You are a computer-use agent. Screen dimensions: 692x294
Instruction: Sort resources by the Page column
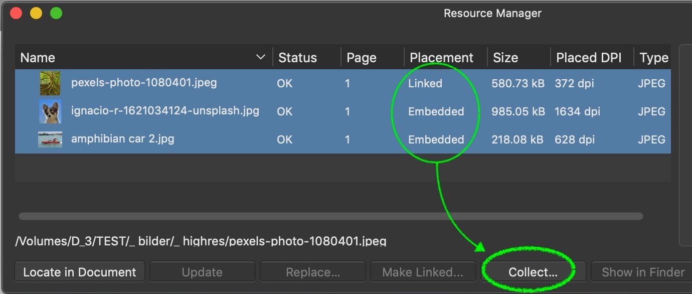[x=362, y=57]
